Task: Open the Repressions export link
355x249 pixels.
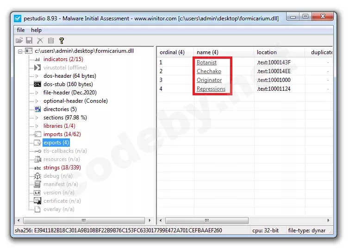Action: click(x=211, y=89)
